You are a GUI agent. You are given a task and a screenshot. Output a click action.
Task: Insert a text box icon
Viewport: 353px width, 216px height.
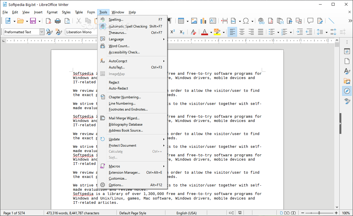coord(213,21)
